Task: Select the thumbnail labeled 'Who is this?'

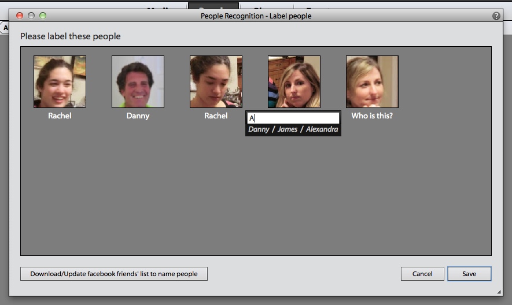Action: (x=372, y=81)
